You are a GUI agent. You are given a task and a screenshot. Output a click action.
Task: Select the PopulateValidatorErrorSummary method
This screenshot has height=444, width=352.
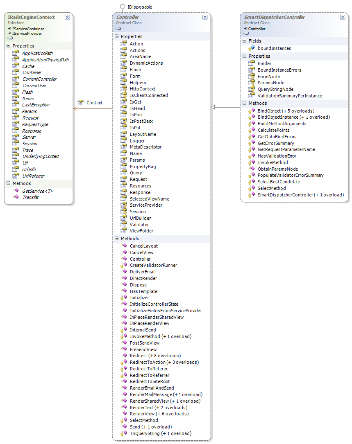tap(291, 175)
